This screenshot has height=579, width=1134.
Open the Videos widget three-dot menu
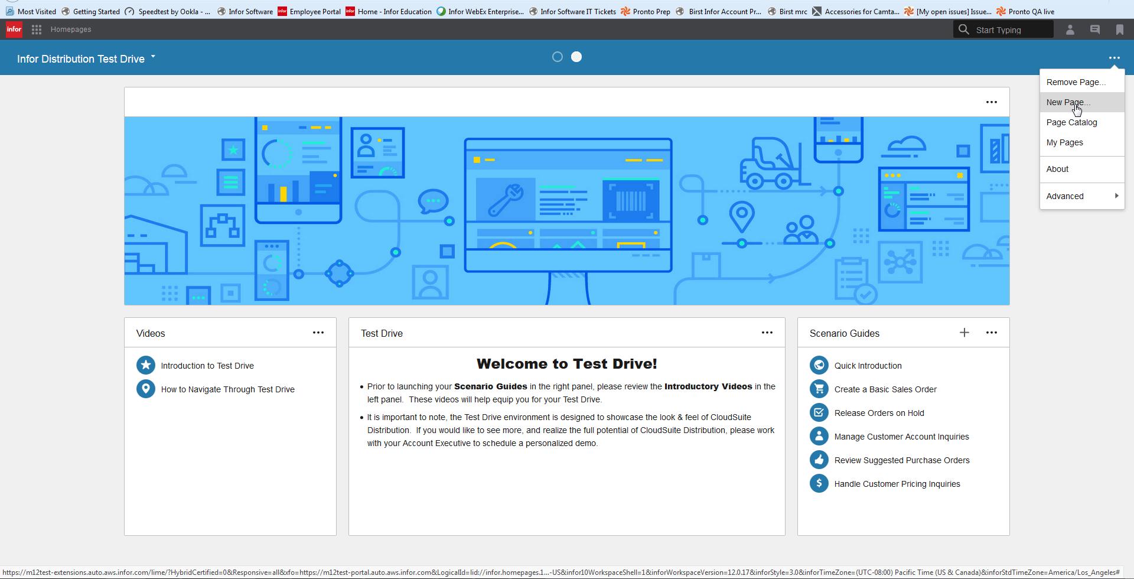(x=318, y=333)
